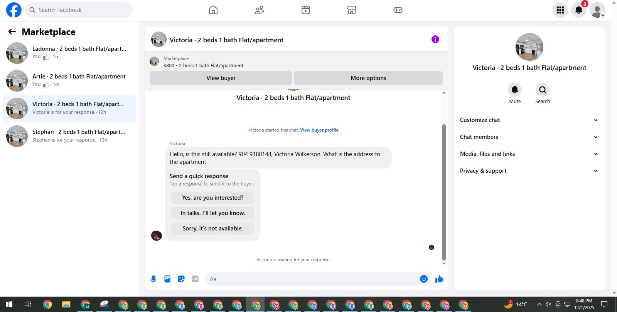The height and width of the screenshot is (312, 617).
Task: Focus the message input field
Action: point(312,279)
